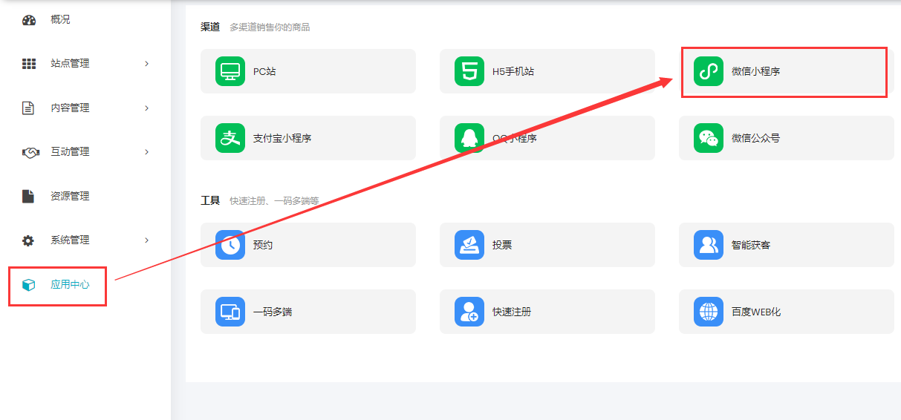Select the 微信小程序 green icon
Viewport: 901px width, 420px height.
708,71
